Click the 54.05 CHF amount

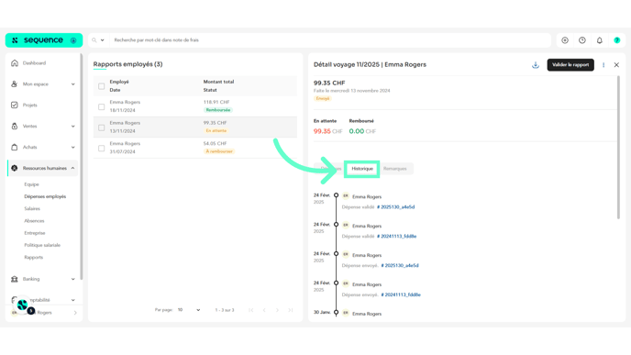pyautogui.click(x=215, y=143)
